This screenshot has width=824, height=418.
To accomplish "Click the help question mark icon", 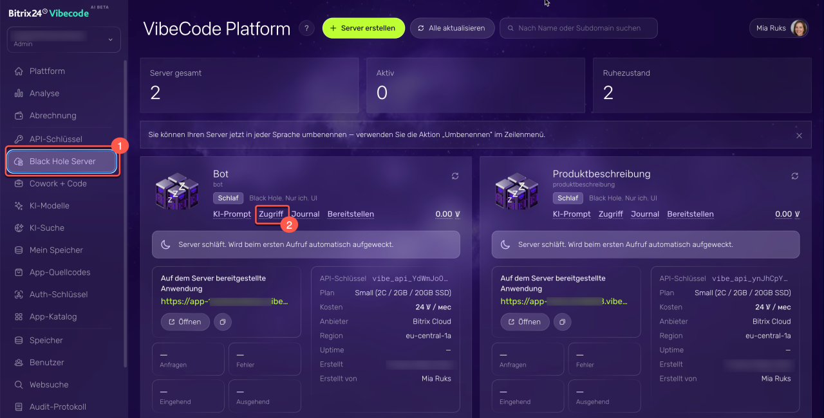I will point(307,28).
